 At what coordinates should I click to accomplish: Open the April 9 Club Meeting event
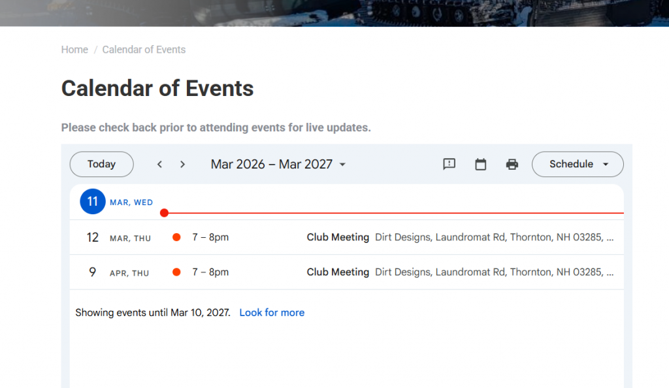(338, 272)
